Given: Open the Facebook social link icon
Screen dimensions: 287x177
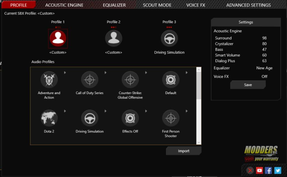Looking at the screenshot, I should pyautogui.click(x=268, y=170).
